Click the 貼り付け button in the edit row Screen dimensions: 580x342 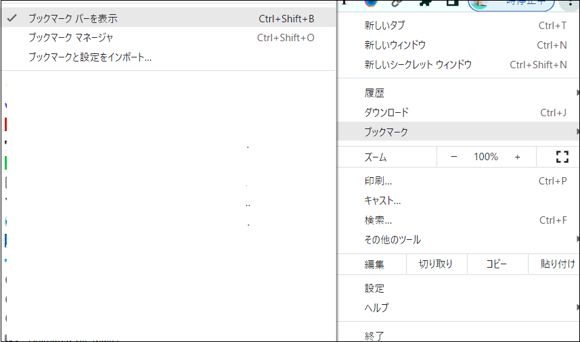[x=557, y=264]
